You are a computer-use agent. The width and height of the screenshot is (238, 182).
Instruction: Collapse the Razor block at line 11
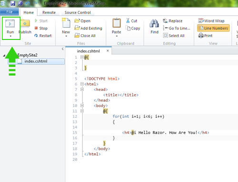82,111
